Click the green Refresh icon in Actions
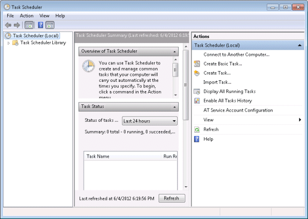The width and height of the screenshot is (308, 219). (x=197, y=129)
